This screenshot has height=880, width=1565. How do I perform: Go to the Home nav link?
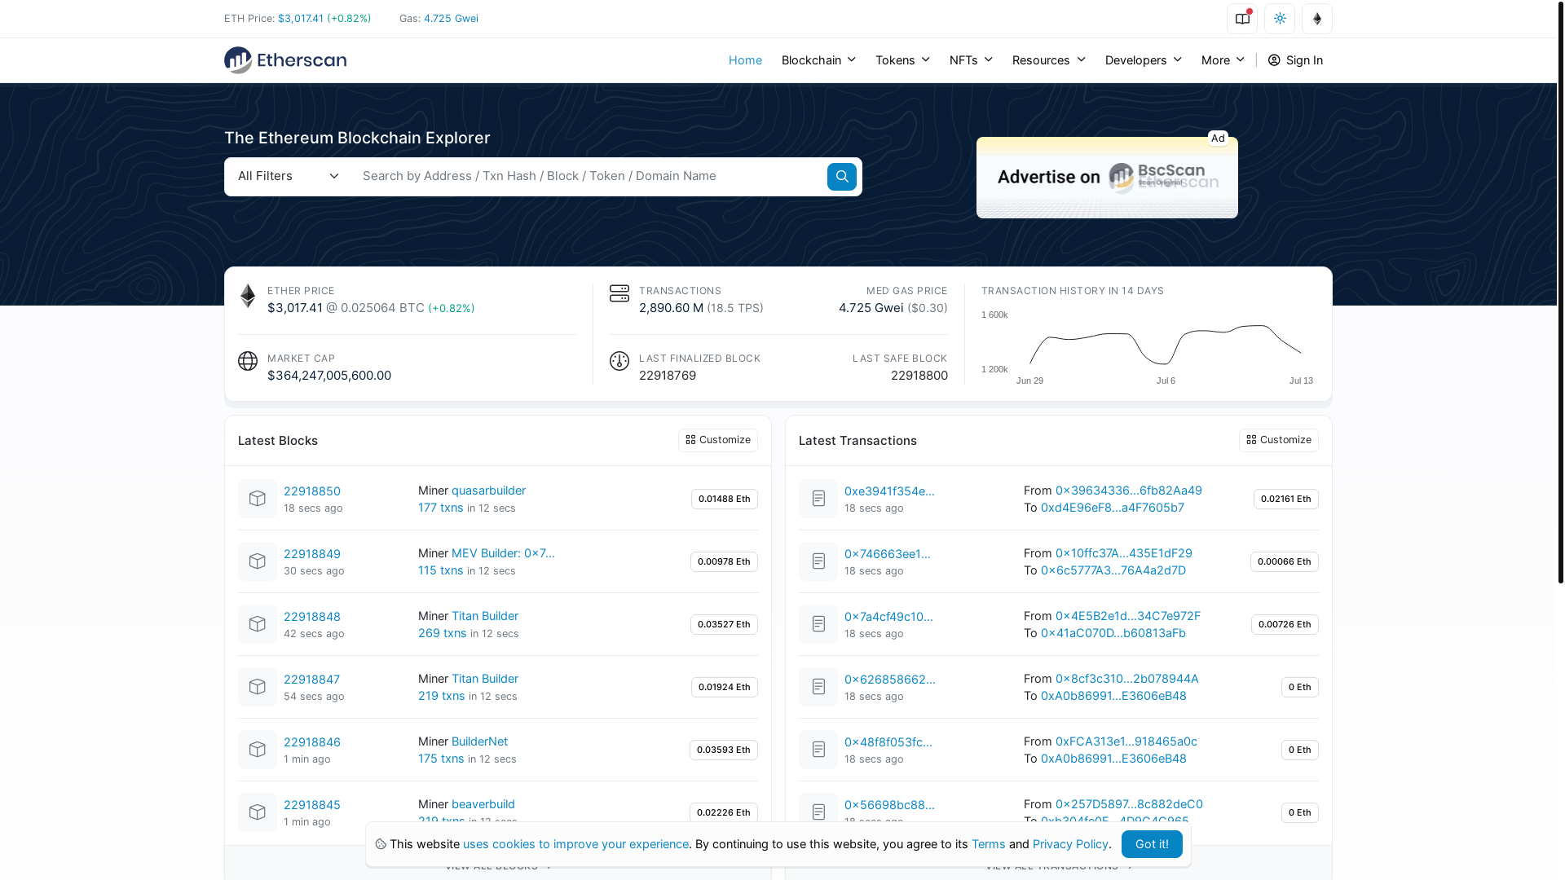coord(745,60)
